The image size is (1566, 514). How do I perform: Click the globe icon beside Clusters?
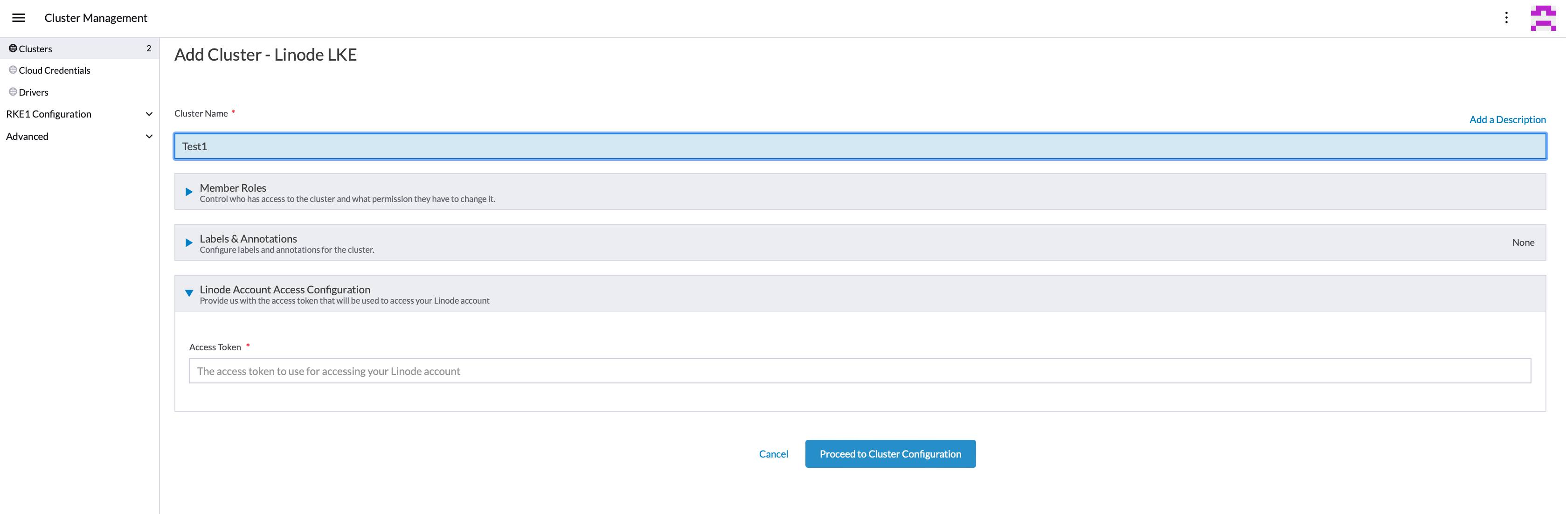pos(12,48)
